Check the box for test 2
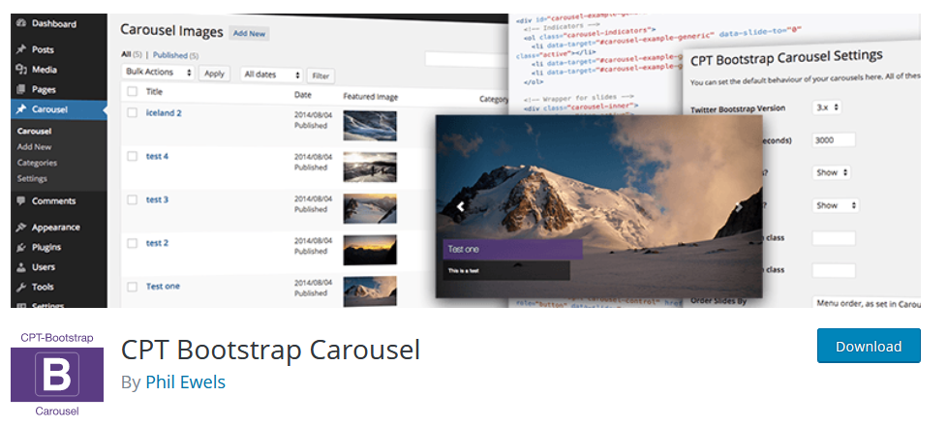947x427 pixels. pos(133,243)
